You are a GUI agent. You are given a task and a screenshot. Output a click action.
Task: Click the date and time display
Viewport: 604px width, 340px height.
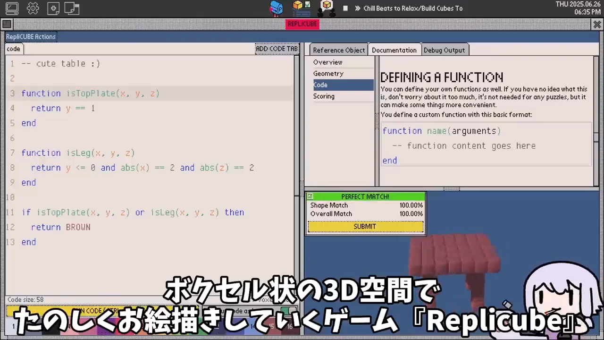coord(578,8)
